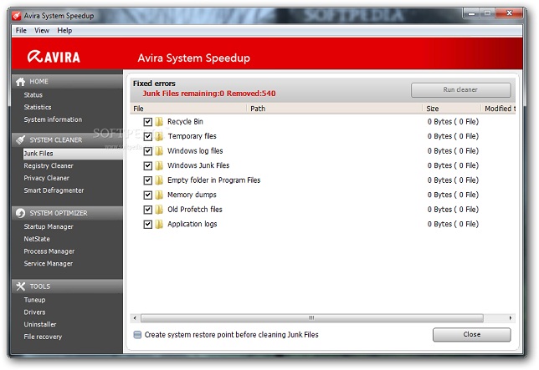Screen dimensions: 539x370
Task: Enable Create system restore point checkbox
Action: tap(137, 335)
